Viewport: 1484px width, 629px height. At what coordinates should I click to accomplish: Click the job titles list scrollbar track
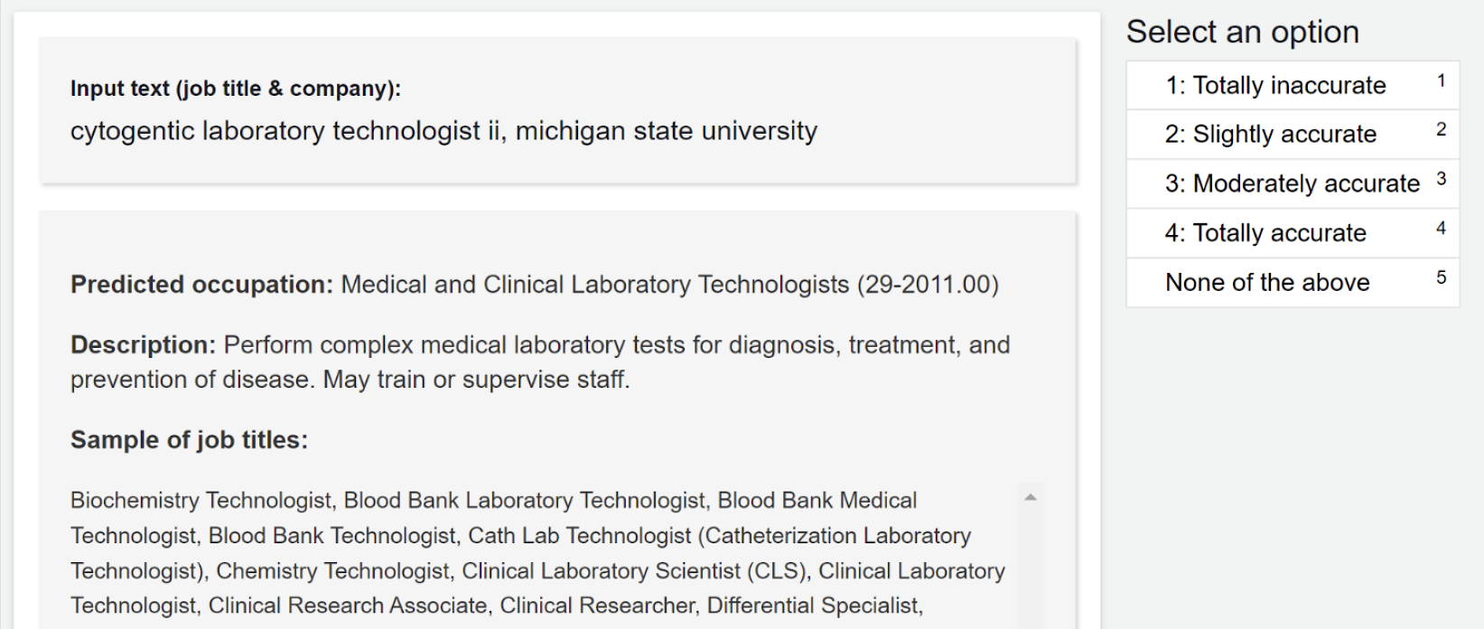(1030, 569)
